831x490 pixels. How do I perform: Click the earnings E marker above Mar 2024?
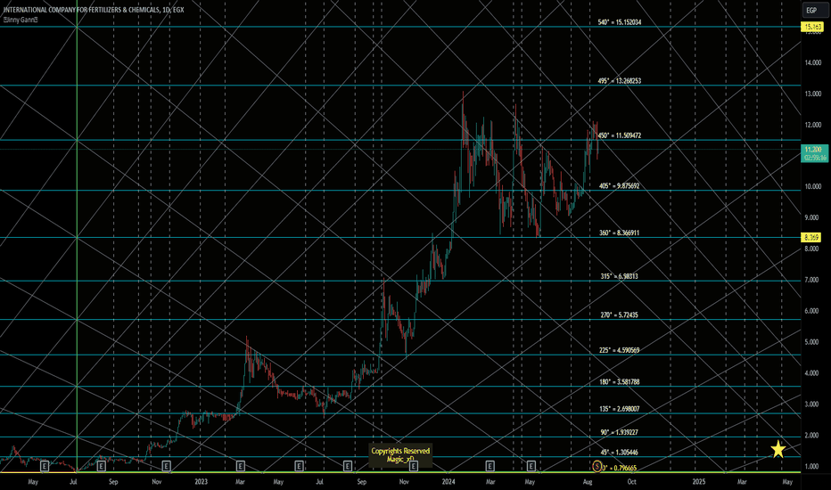tap(490, 466)
